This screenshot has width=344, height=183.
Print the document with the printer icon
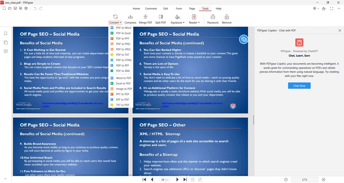tap(26, 8)
